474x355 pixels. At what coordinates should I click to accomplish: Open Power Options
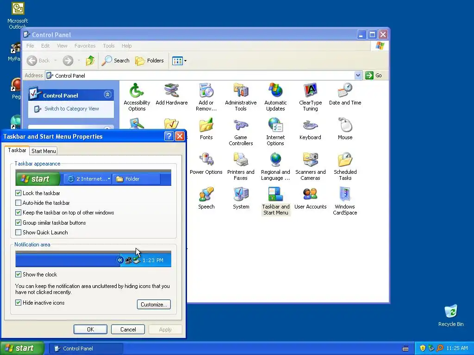point(206,164)
